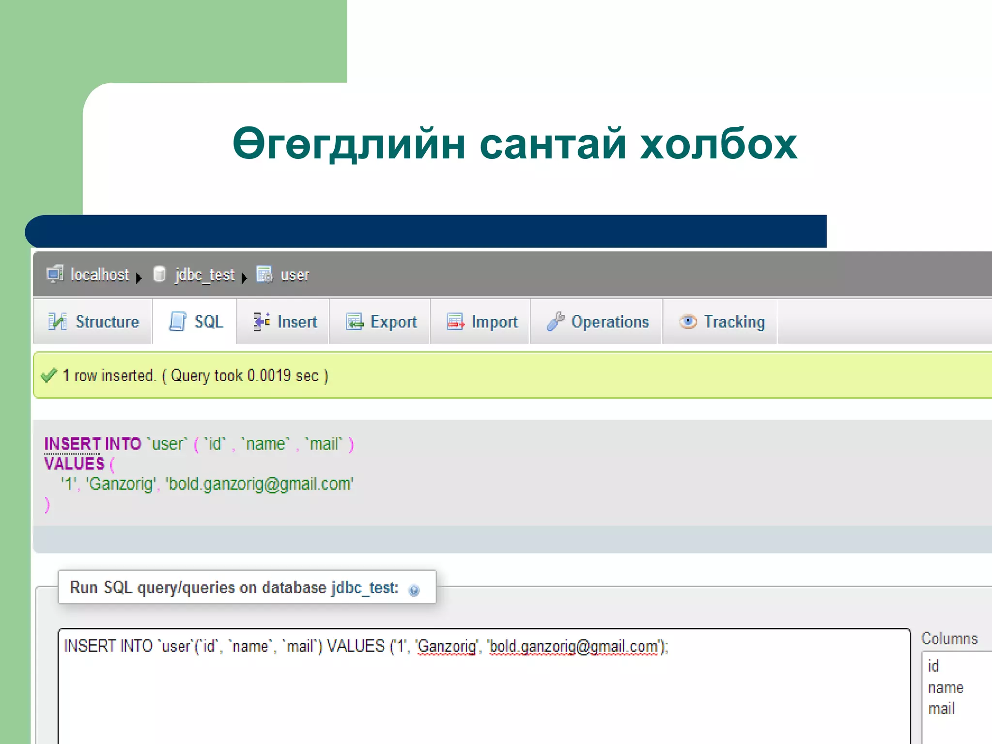Image resolution: width=992 pixels, height=744 pixels.
Task: Open the Operations tab
Action: tap(596, 322)
